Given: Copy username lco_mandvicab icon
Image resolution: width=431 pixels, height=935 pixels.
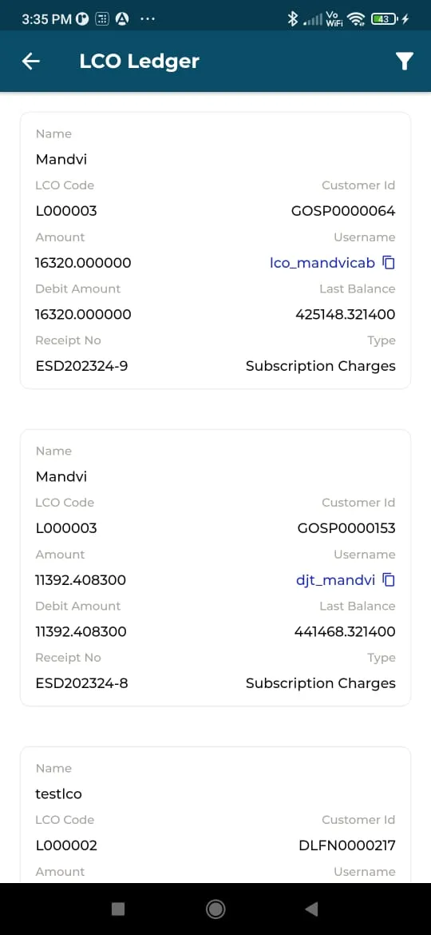Looking at the screenshot, I should [389, 262].
